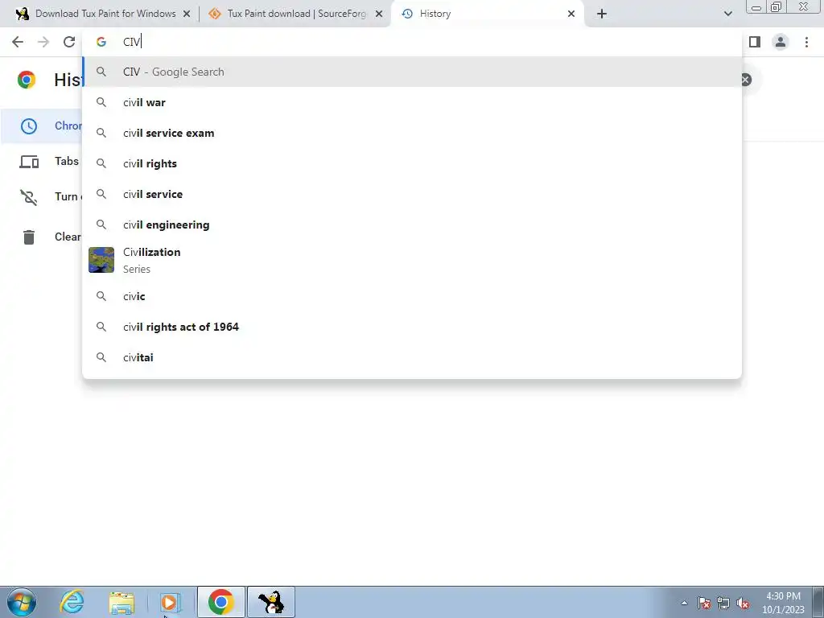Close the History tab
Screen dimensions: 824x618
coord(571,14)
